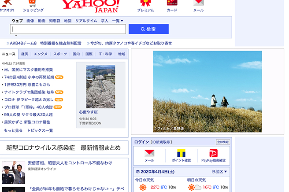Click the PayPay残高確認 icon
This screenshot has height=192, width=289.
pos(213,153)
